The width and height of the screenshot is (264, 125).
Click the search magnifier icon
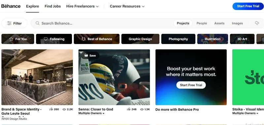37,23
